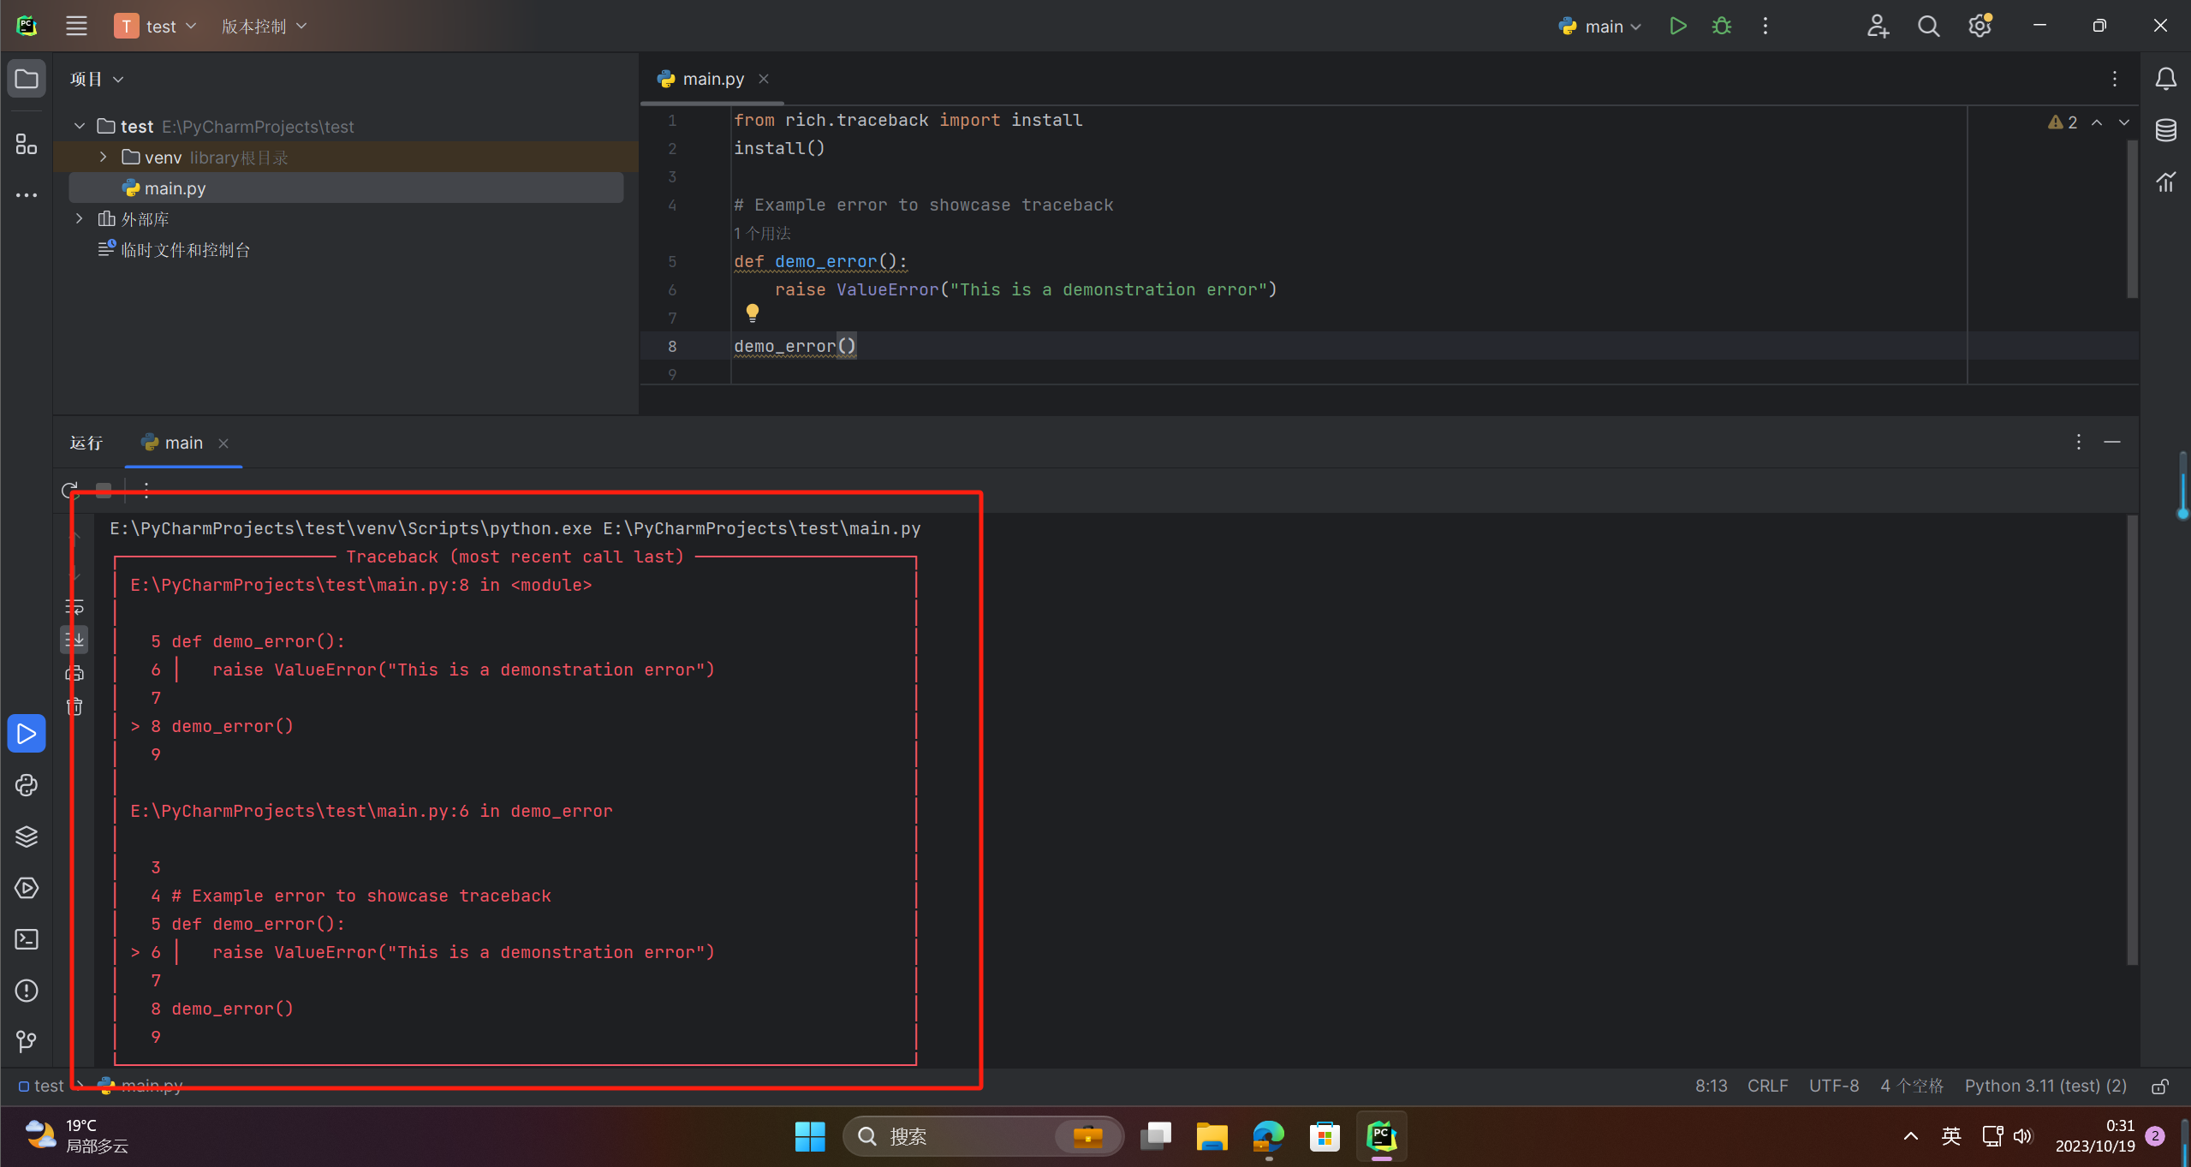This screenshot has width=2191, height=1167.
Task: Open the Git version control tool window
Action: point(27,1041)
